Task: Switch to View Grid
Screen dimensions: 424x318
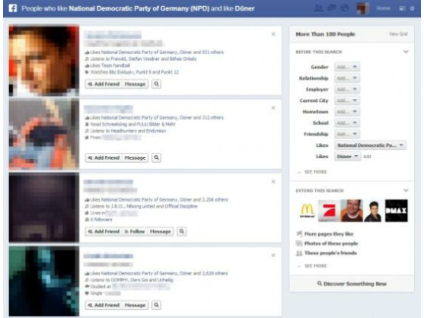Action: click(x=398, y=34)
